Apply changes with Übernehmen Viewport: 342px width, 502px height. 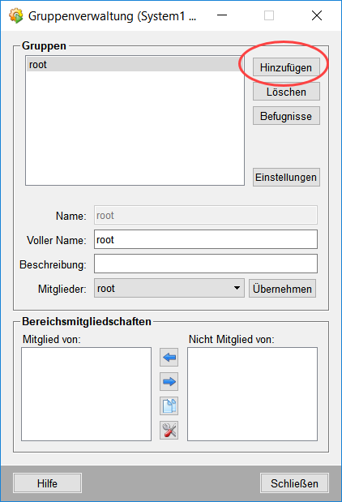click(x=282, y=289)
